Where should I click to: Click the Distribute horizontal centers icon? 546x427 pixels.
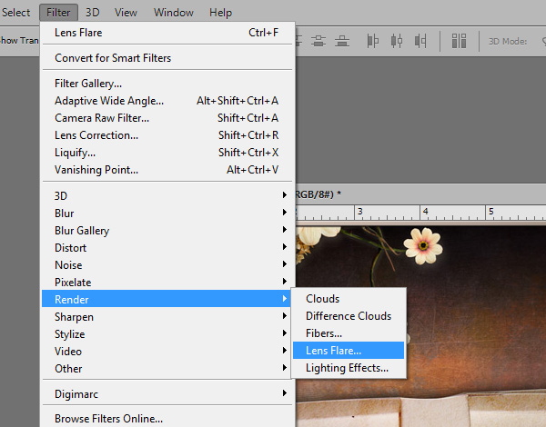click(x=397, y=41)
